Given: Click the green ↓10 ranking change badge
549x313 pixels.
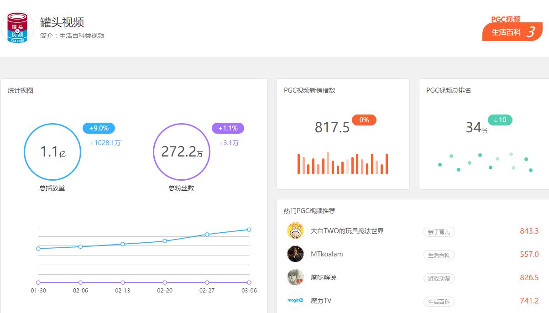Looking at the screenshot, I should click(x=500, y=120).
